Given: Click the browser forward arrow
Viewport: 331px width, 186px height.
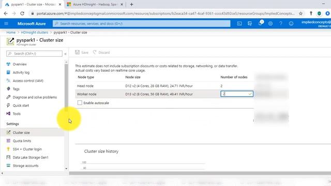Looking at the screenshot, I should tap(14, 13).
